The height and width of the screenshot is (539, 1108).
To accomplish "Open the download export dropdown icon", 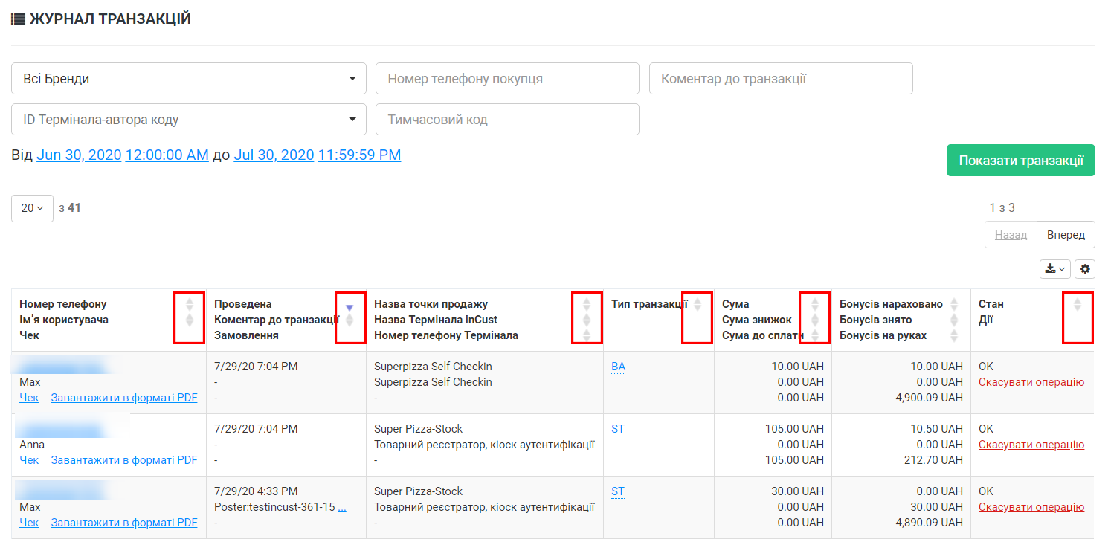I will coord(1055,269).
